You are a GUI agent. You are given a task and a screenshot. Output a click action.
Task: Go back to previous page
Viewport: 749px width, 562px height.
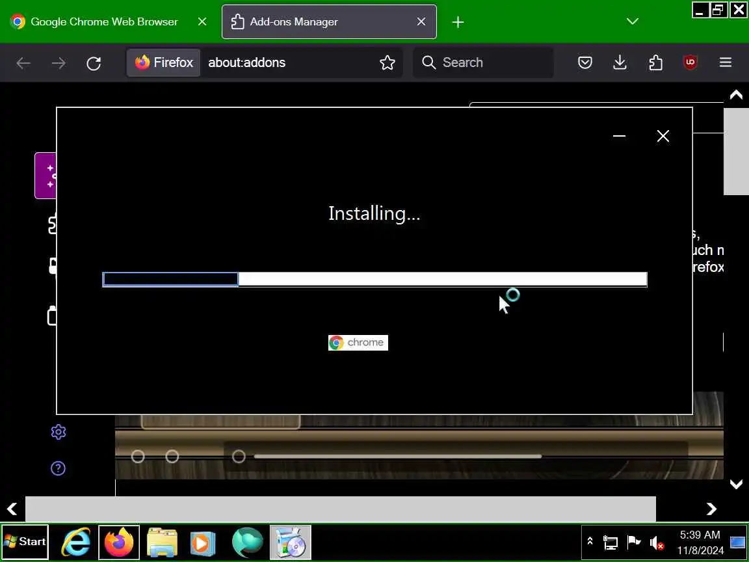[x=23, y=62]
